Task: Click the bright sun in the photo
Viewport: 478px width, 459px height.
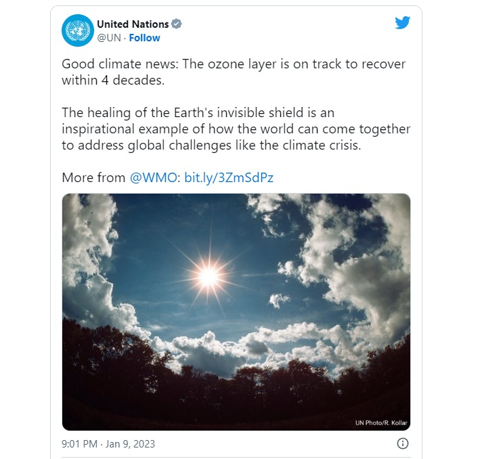Action: 209,276
